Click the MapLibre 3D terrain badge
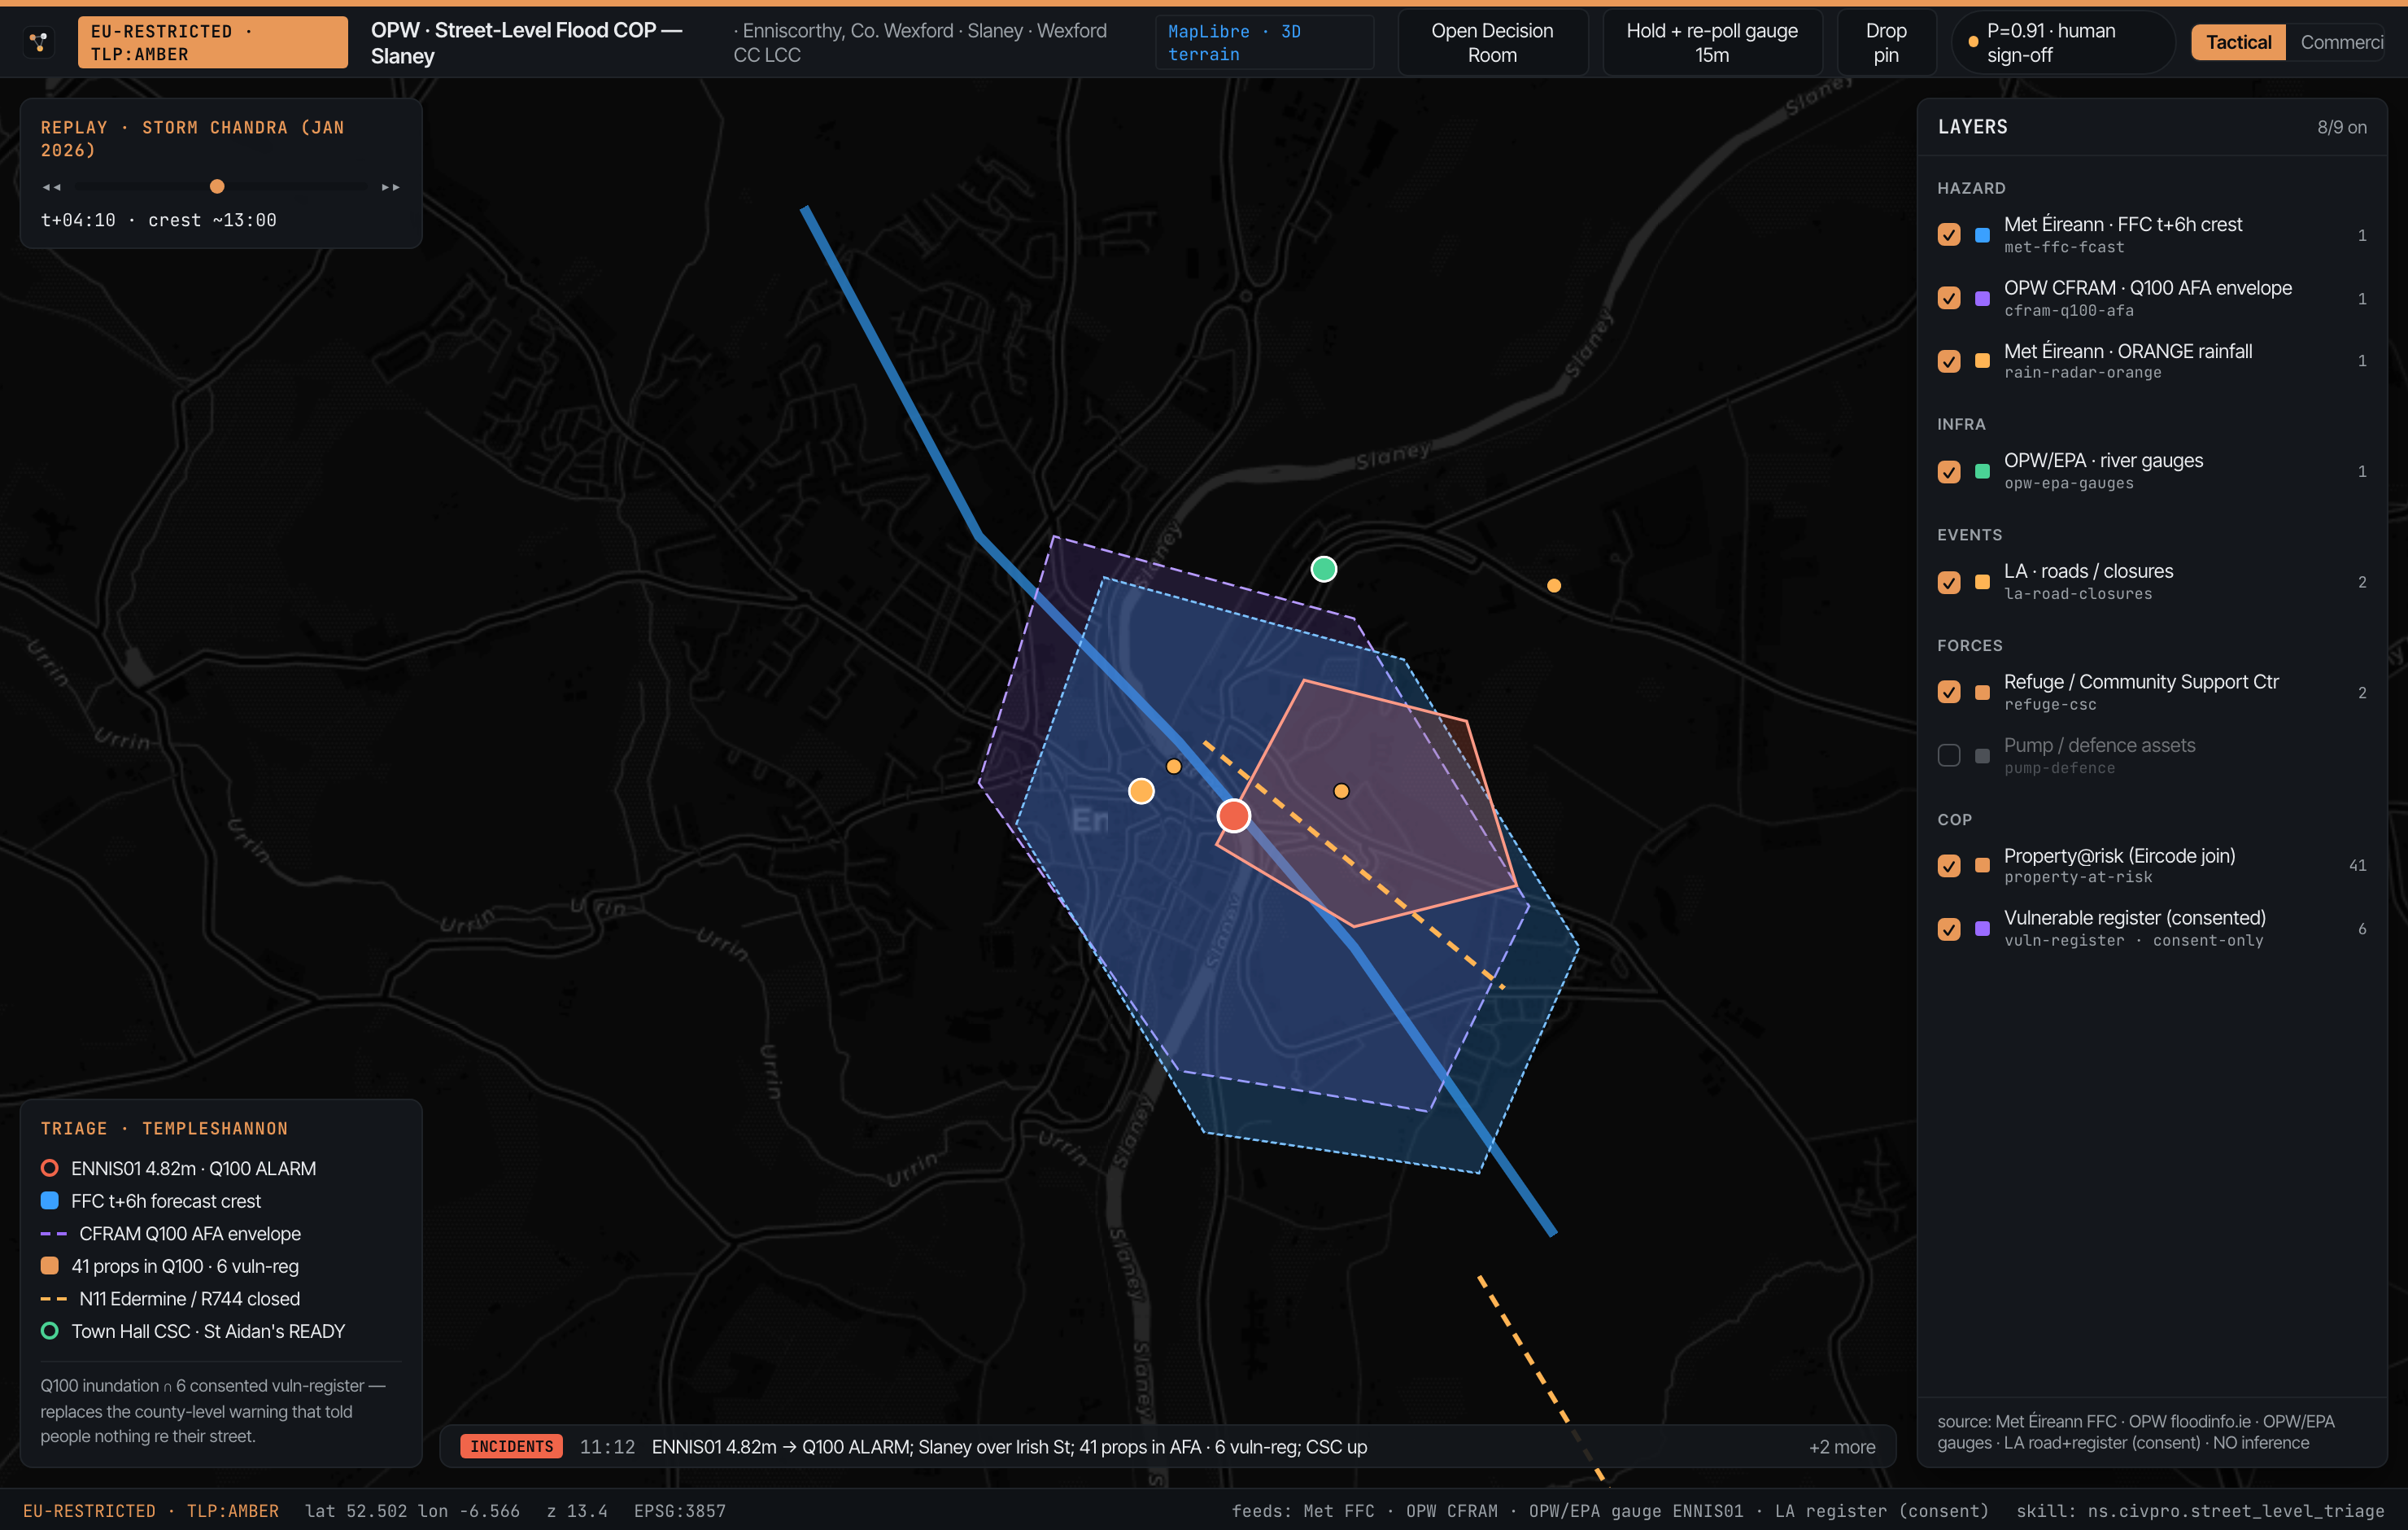The image size is (2408, 1530). pyautogui.click(x=1264, y=42)
